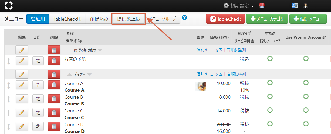The height and width of the screenshot is (134, 331).
Task: Toggle 有効 status circle for Course A
Action: (x=270, y=83)
